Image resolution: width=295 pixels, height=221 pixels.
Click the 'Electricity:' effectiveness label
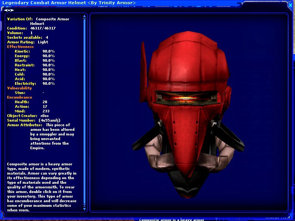pos(25,84)
